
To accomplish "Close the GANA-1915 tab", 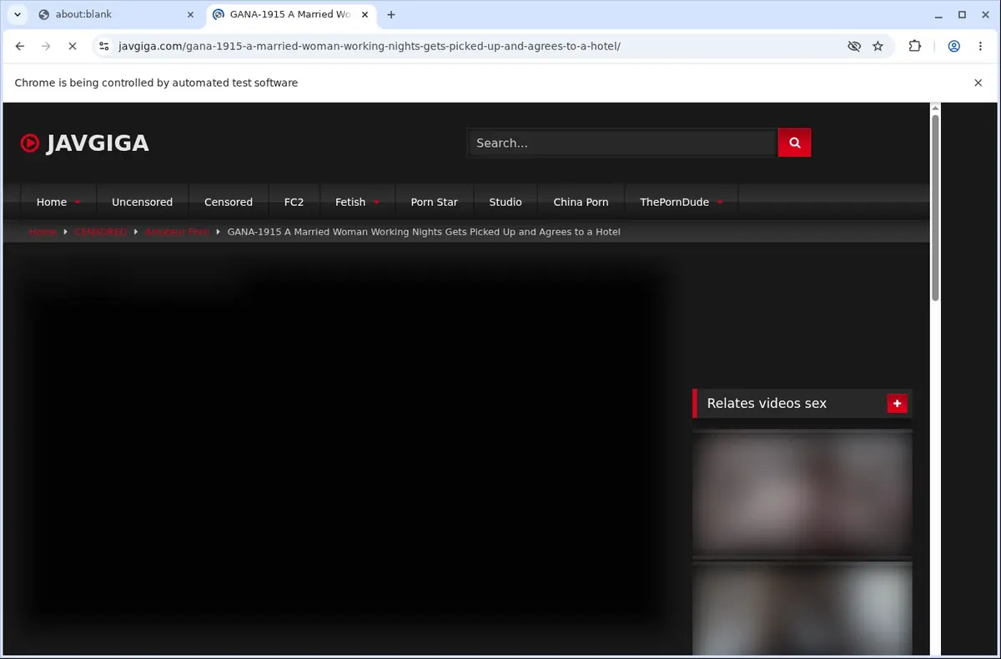I will [365, 14].
